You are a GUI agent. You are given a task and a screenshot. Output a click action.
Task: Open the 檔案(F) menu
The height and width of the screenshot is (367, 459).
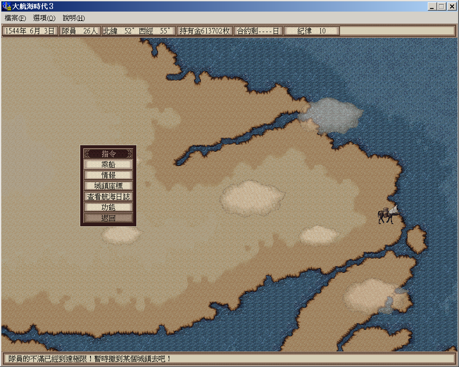[x=16, y=18]
